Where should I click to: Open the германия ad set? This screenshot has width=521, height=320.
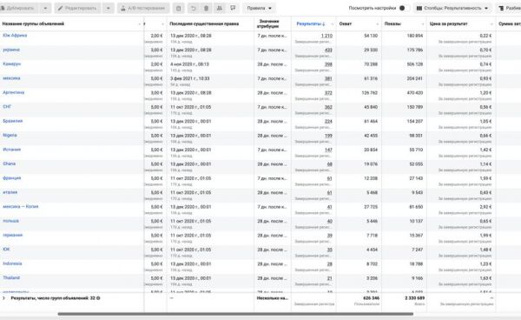(x=13, y=235)
